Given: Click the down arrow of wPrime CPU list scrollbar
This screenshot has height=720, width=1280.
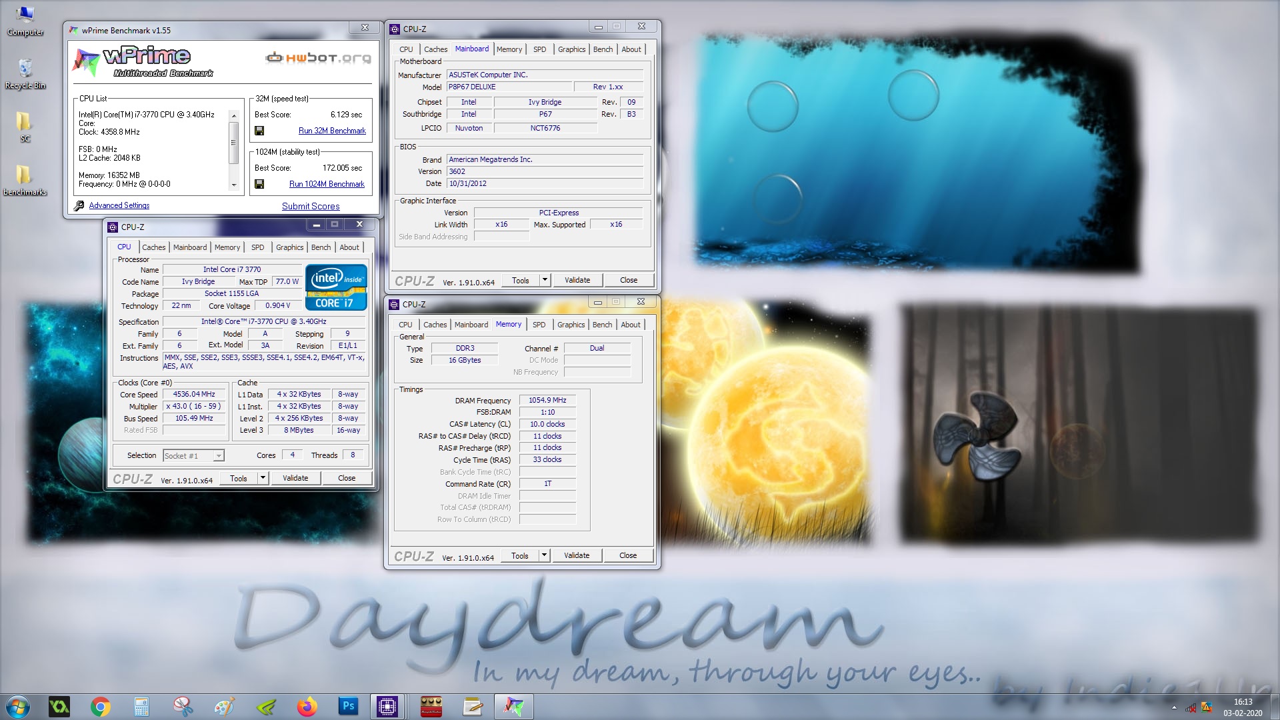Looking at the screenshot, I should 233,185.
